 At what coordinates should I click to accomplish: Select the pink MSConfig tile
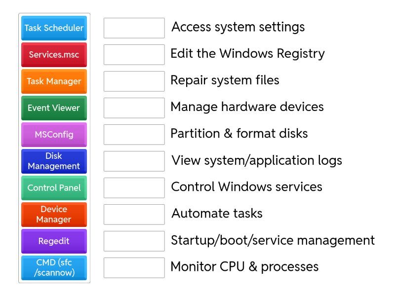coord(54,135)
